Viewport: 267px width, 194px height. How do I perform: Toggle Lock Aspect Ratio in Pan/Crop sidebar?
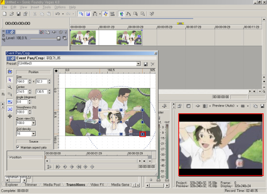(10, 102)
